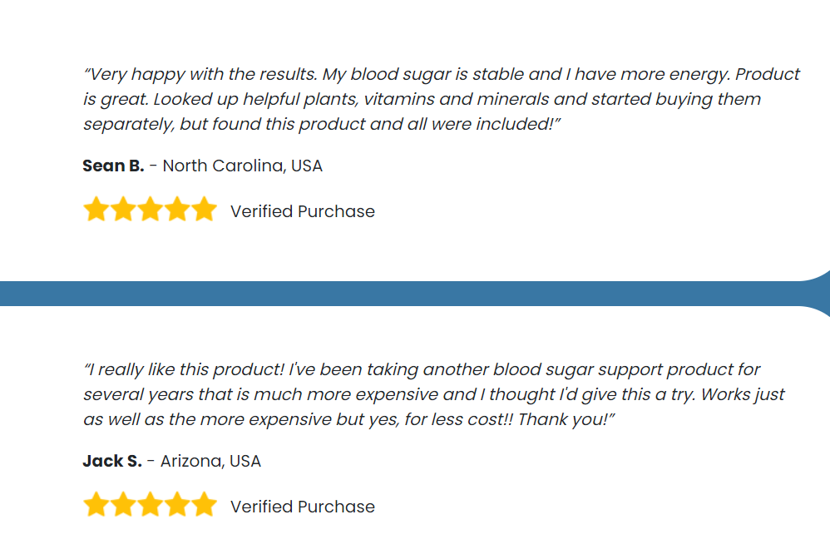Click fifth star in Sean B.'s rating
The image size is (830, 559).
(205, 209)
